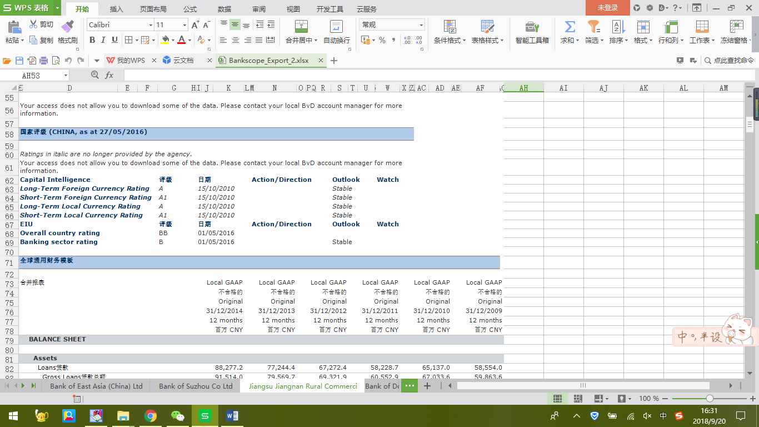This screenshot has width=759, height=427.
Task: Expand the font size dropdown
Action: tap(184, 25)
